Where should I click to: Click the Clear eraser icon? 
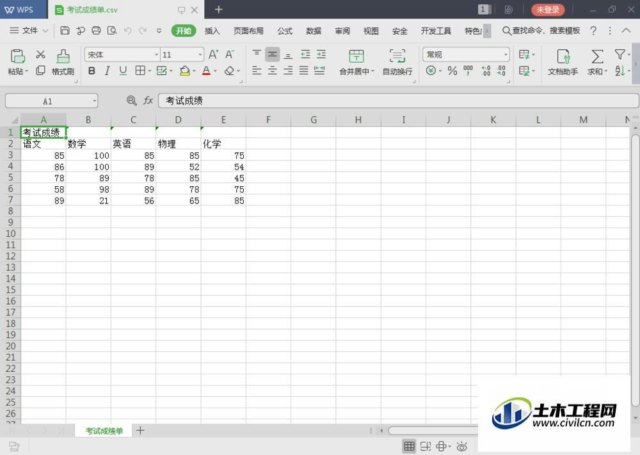pos(229,71)
